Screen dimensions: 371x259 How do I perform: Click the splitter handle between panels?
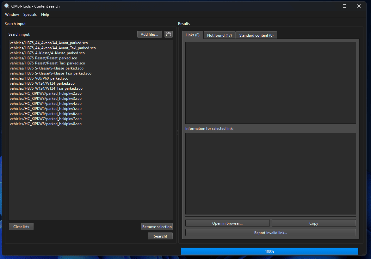pos(178,133)
